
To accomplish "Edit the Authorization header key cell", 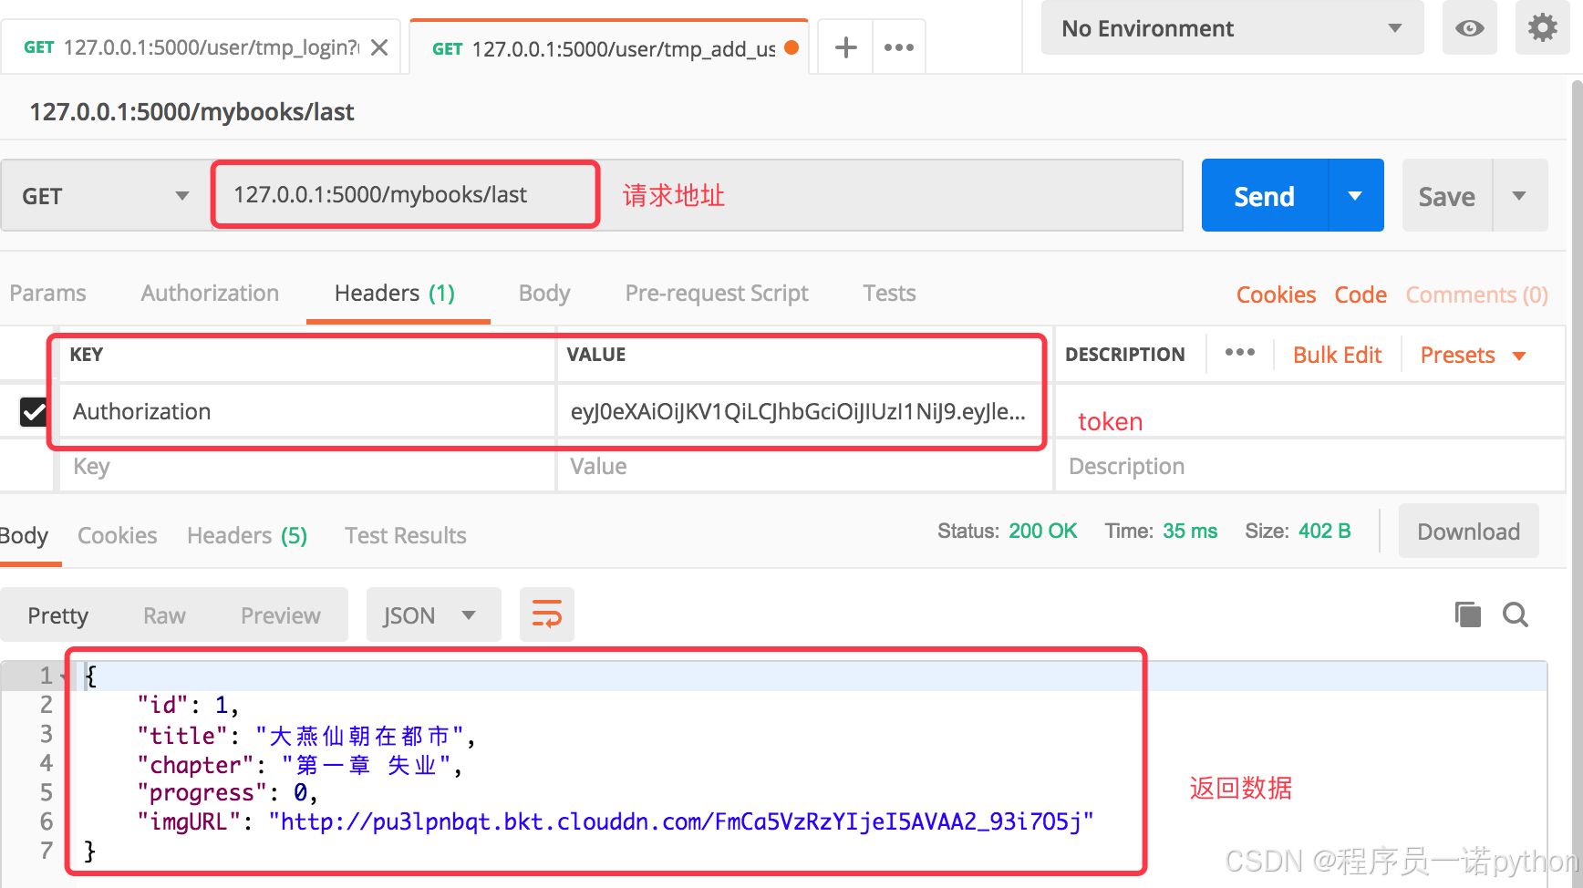I will pyautogui.click(x=307, y=412).
